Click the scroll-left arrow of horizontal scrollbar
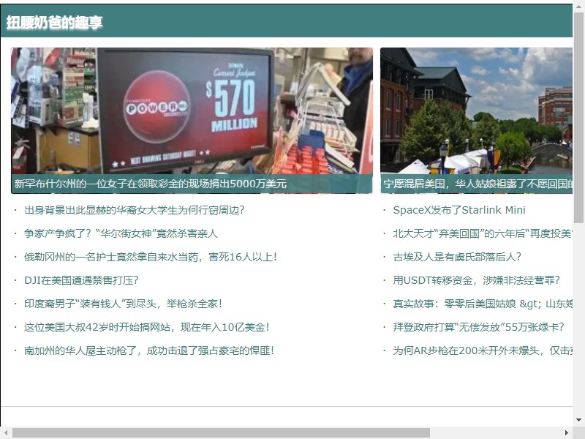 [x=6, y=433]
